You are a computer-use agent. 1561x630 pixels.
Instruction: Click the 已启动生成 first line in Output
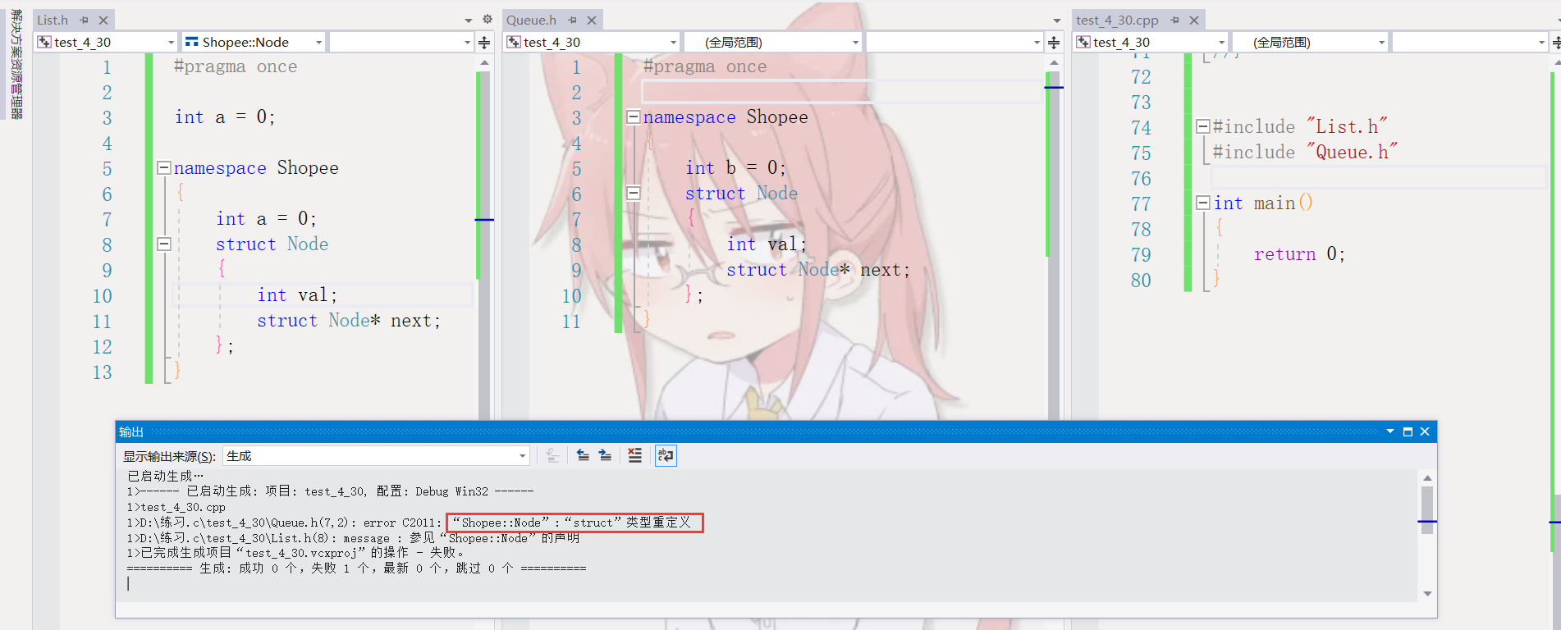pos(164,476)
